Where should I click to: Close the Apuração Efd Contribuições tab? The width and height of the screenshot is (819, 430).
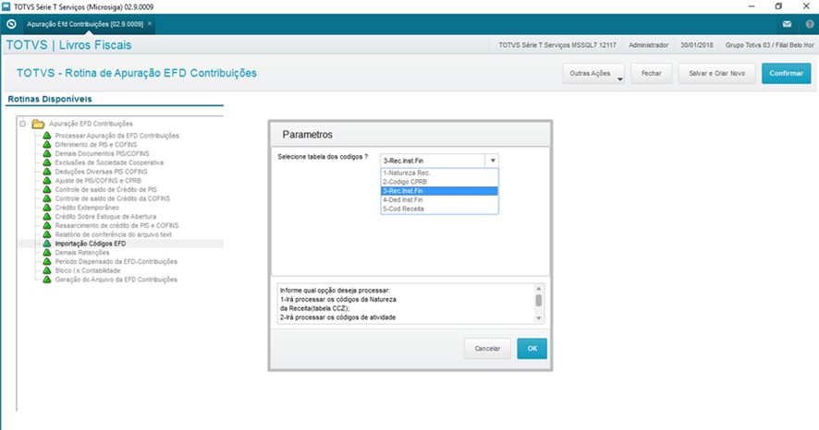coord(150,24)
